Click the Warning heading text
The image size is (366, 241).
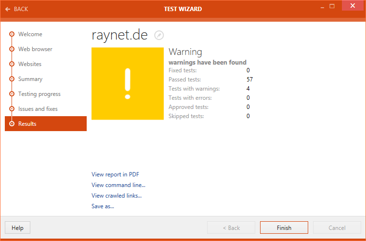pyautogui.click(x=185, y=52)
